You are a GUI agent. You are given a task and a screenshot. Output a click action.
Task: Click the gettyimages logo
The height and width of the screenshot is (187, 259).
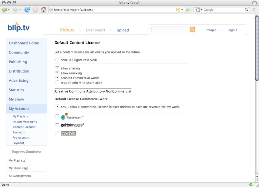(x=72, y=125)
